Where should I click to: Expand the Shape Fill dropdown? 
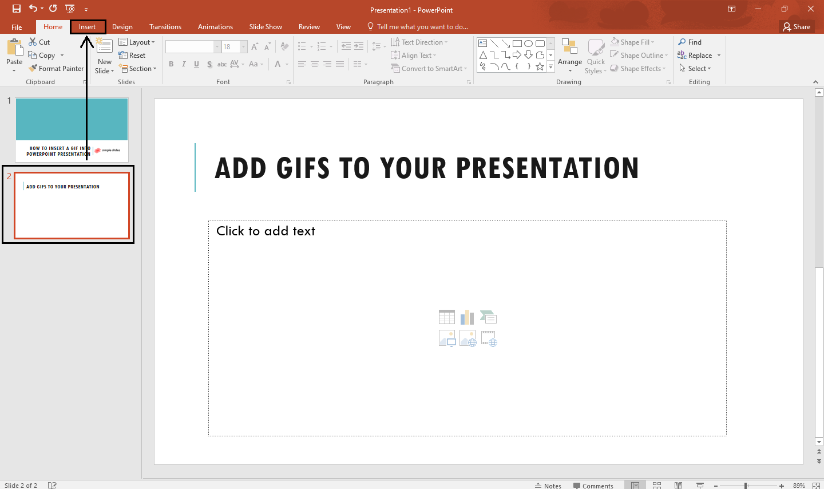click(x=653, y=41)
